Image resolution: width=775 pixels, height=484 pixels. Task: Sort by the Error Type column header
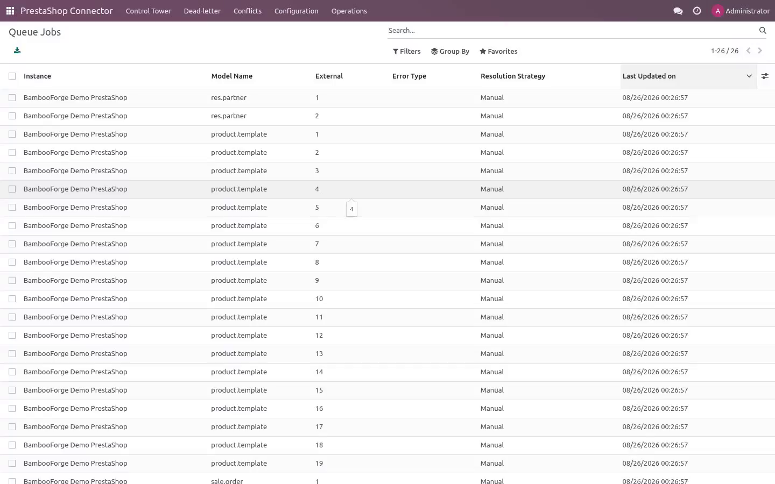pyautogui.click(x=434, y=76)
